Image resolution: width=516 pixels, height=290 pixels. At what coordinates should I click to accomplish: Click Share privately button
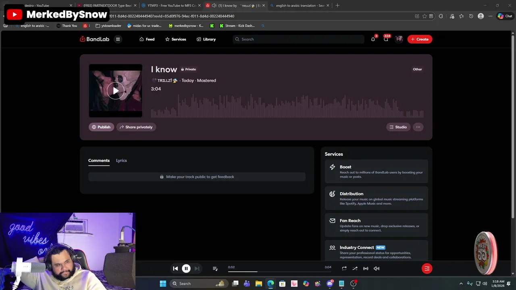(136, 127)
